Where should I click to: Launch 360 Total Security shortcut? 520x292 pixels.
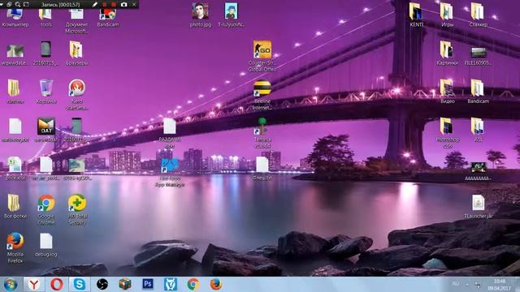pyautogui.click(x=77, y=209)
